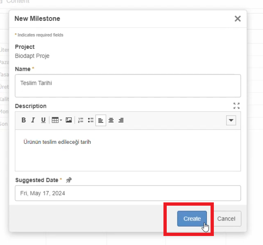Pin the Suggested Date
The width and height of the screenshot is (263, 245).
[x=68, y=180]
